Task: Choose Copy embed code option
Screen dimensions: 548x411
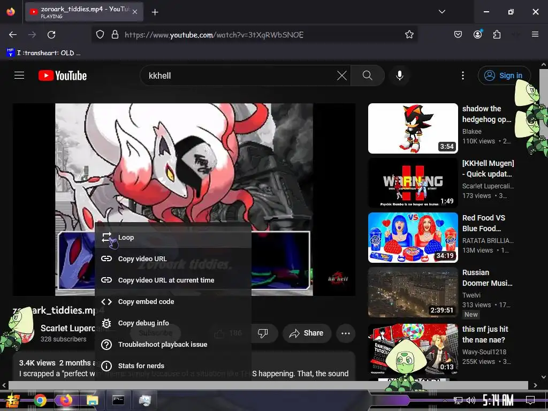Action: [173, 301]
